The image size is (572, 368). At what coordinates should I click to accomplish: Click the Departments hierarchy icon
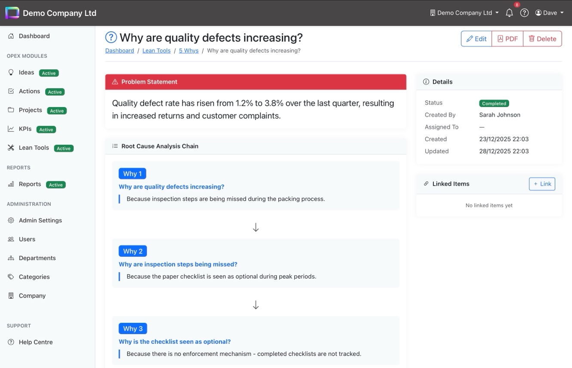click(11, 258)
